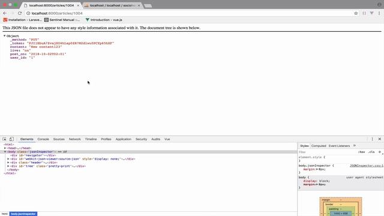
Task: Open the Chrome three-dot menu
Action: (x=379, y=13)
